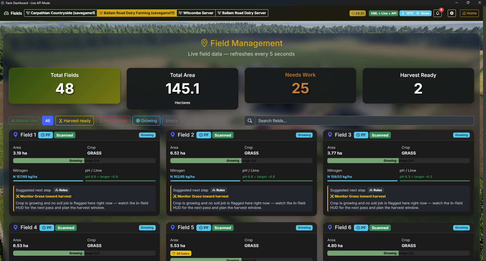Switch to Carpathian Countryside (savegame1) tab
This screenshot has height=261, width=486.
point(60,13)
